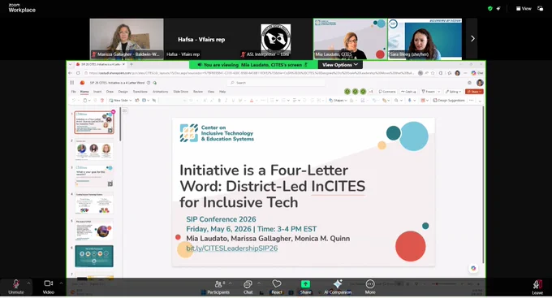Show next participants with right arrow
This screenshot has height=298, width=552.
pyautogui.click(x=472, y=38)
